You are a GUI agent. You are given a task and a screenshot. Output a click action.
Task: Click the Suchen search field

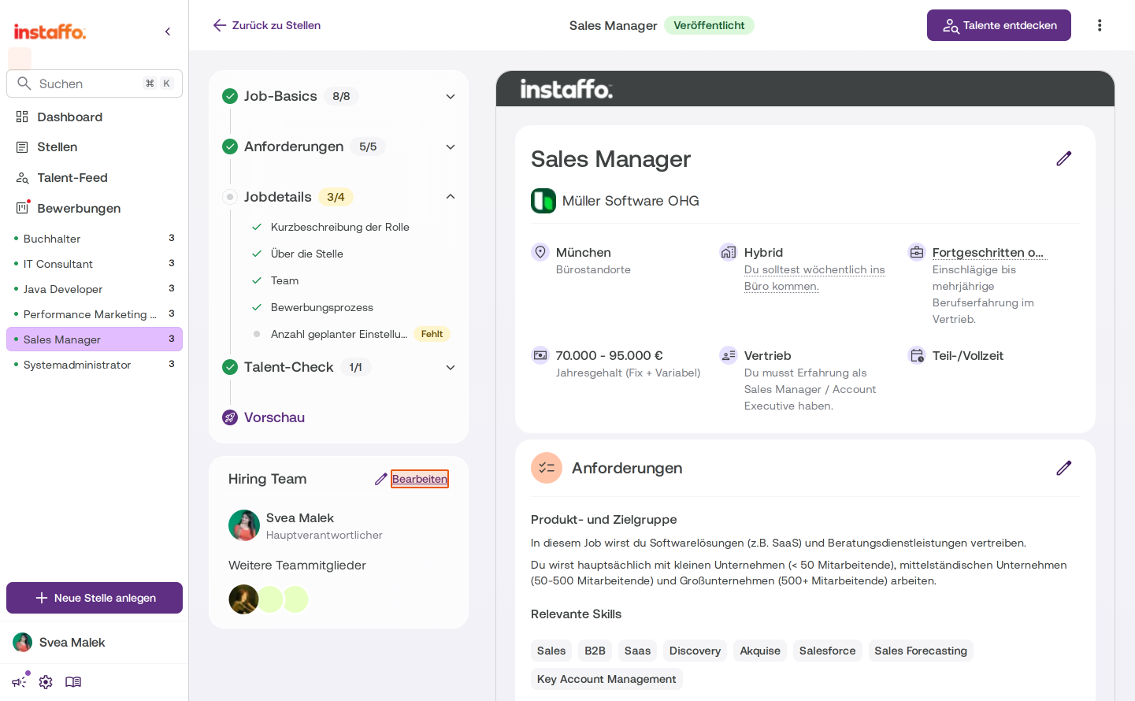(95, 83)
